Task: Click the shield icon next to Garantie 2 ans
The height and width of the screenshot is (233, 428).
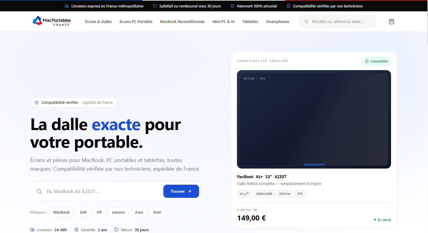Action: pos(76,230)
